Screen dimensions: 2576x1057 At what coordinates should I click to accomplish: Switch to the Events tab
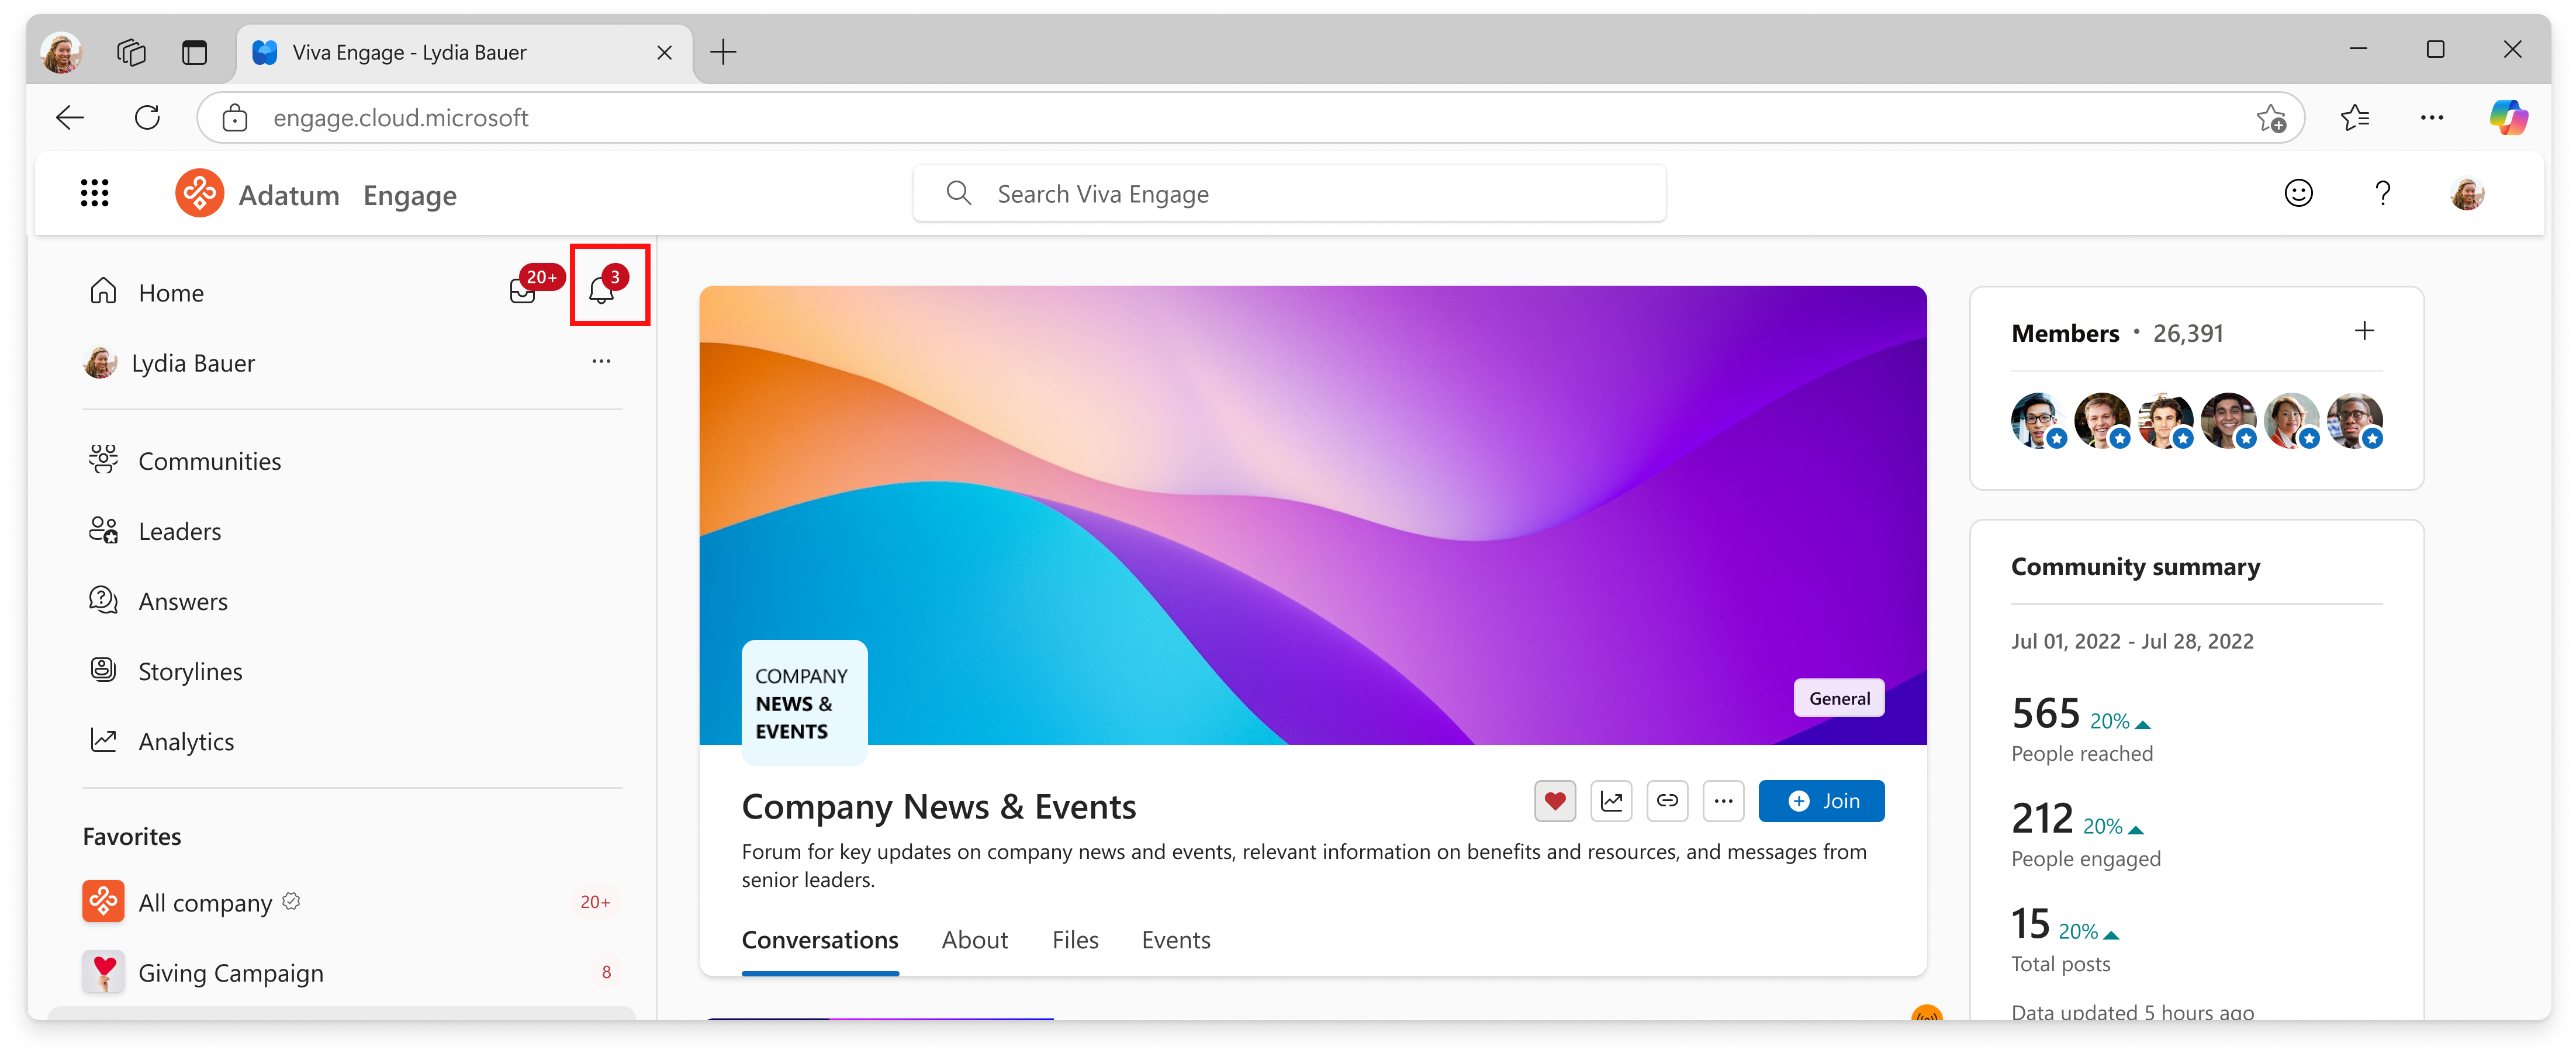click(x=1175, y=940)
